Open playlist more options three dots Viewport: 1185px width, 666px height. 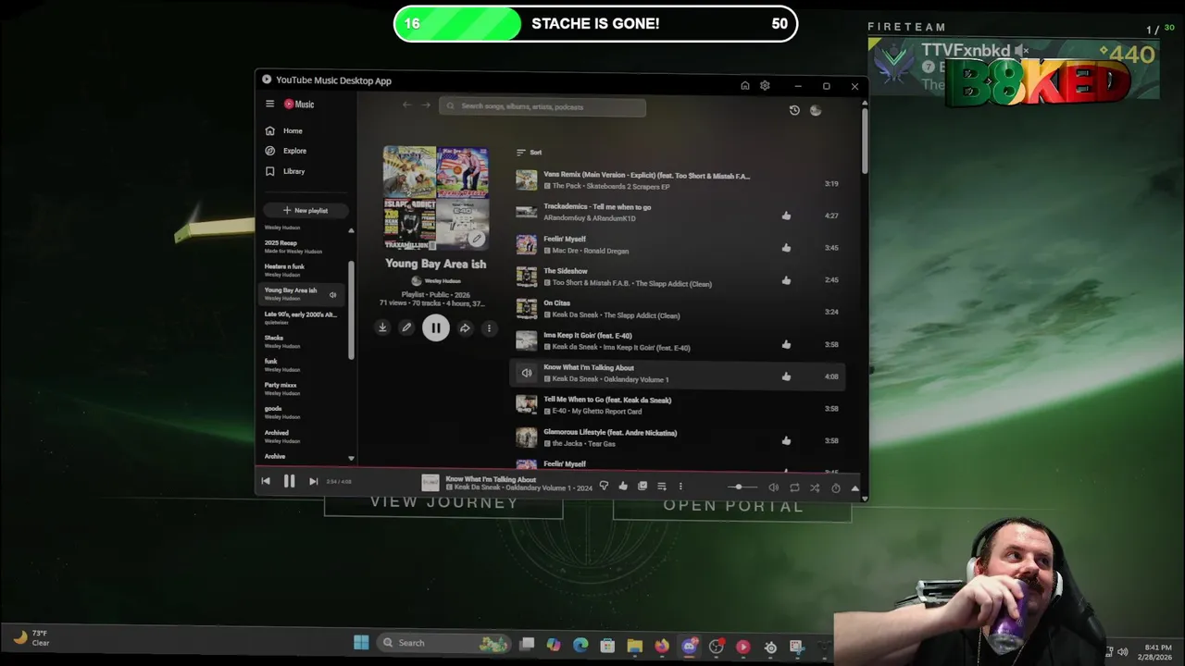(x=489, y=327)
